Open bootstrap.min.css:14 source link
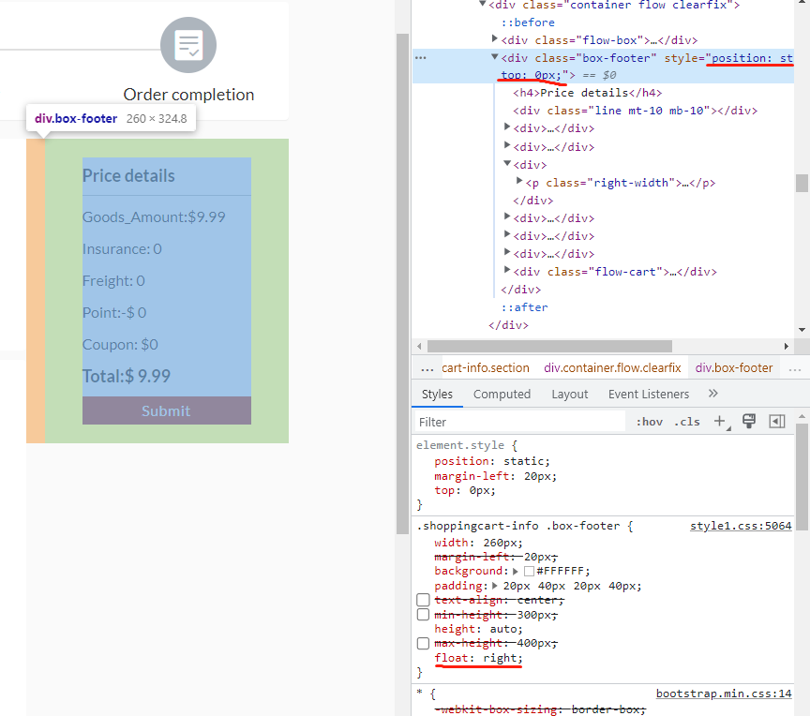Screen dimensions: 810x716 [723, 694]
